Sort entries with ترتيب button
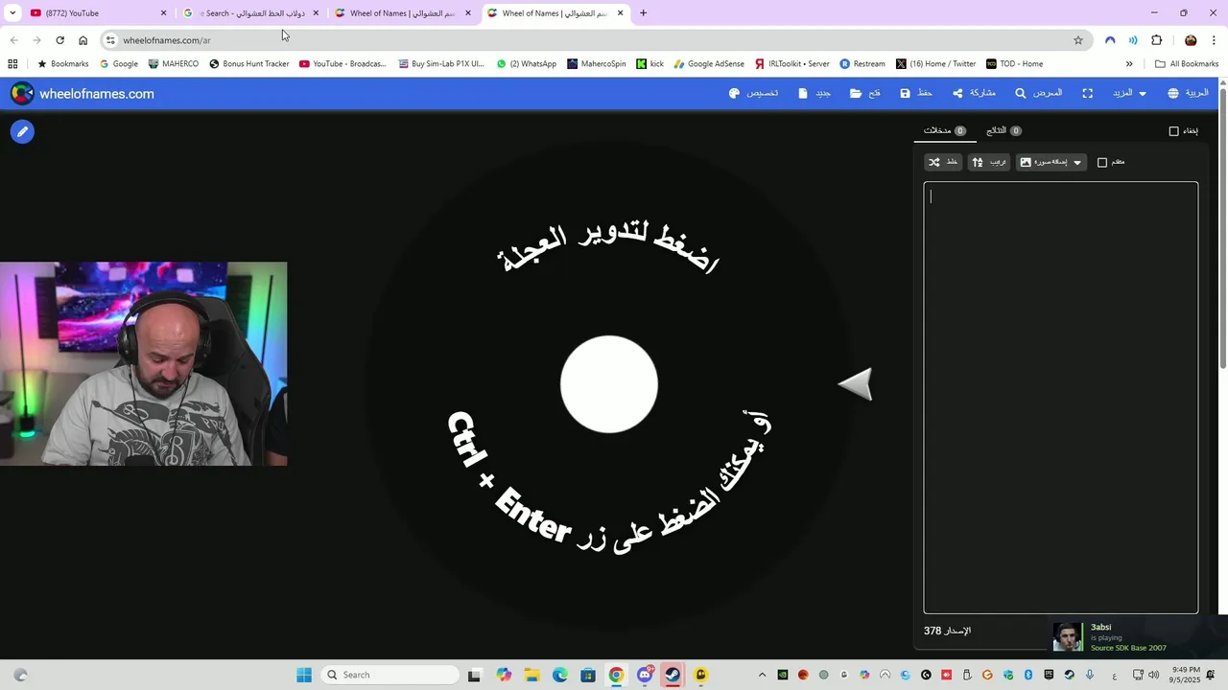This screenshot has width=1228, height=690. [x=989, y=162]
